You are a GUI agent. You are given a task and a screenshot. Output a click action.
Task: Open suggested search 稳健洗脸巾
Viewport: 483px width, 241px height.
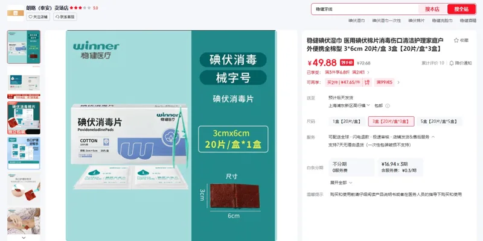pyautogui.click(x=443, y=20)
